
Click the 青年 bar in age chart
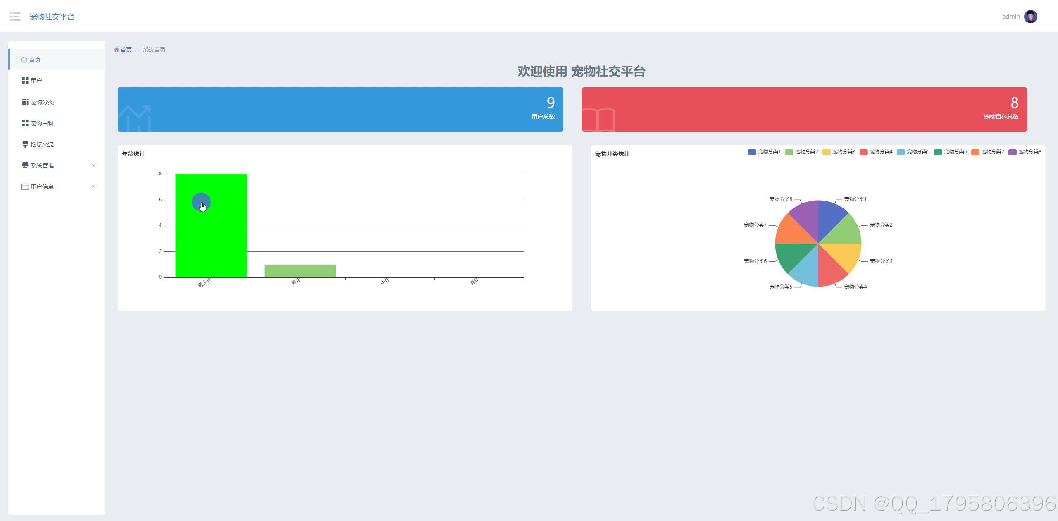(300, 271)
